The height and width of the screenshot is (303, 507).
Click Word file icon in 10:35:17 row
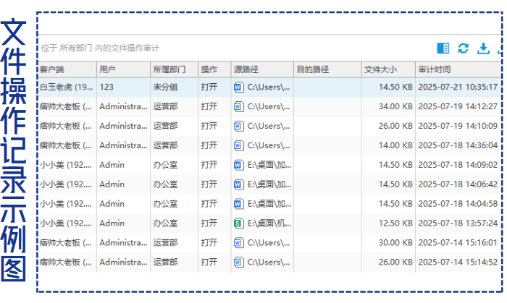point(238,87)
